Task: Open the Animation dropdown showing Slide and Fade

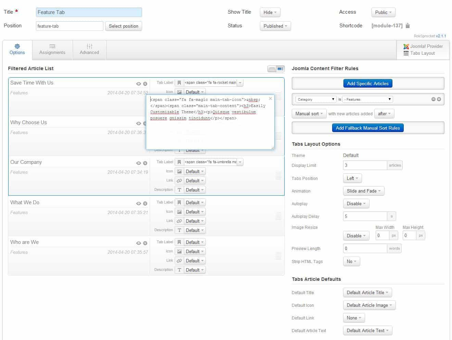Action: (x=363, y=191)
